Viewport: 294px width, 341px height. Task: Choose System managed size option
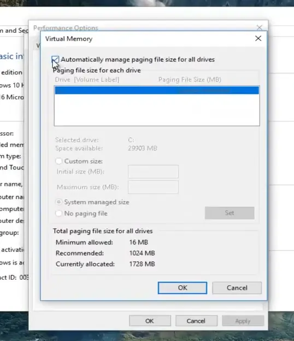tap(58, 202)
